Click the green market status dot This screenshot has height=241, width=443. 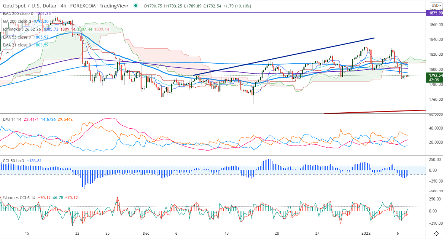click(136, 6)
